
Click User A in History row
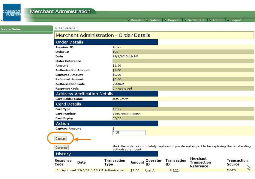coord(150,170)
